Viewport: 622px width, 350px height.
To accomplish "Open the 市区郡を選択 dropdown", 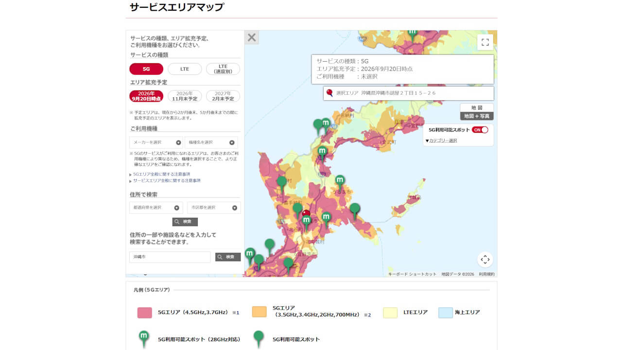I will (x=214, y=208).
